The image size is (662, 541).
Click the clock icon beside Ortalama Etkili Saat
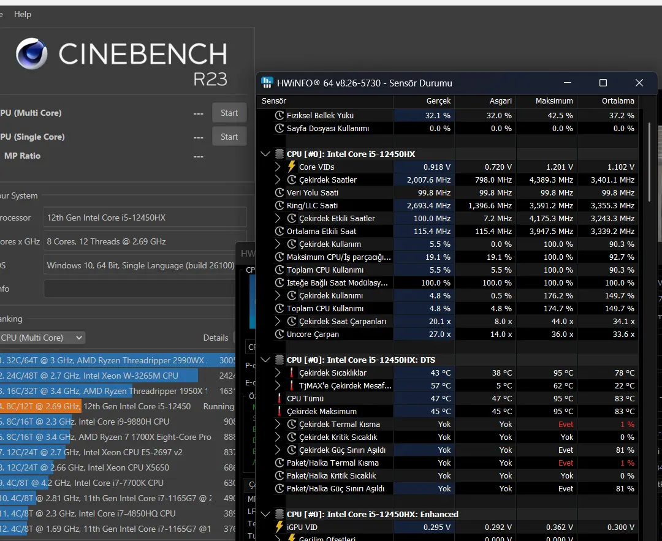[x=279, y=231]
